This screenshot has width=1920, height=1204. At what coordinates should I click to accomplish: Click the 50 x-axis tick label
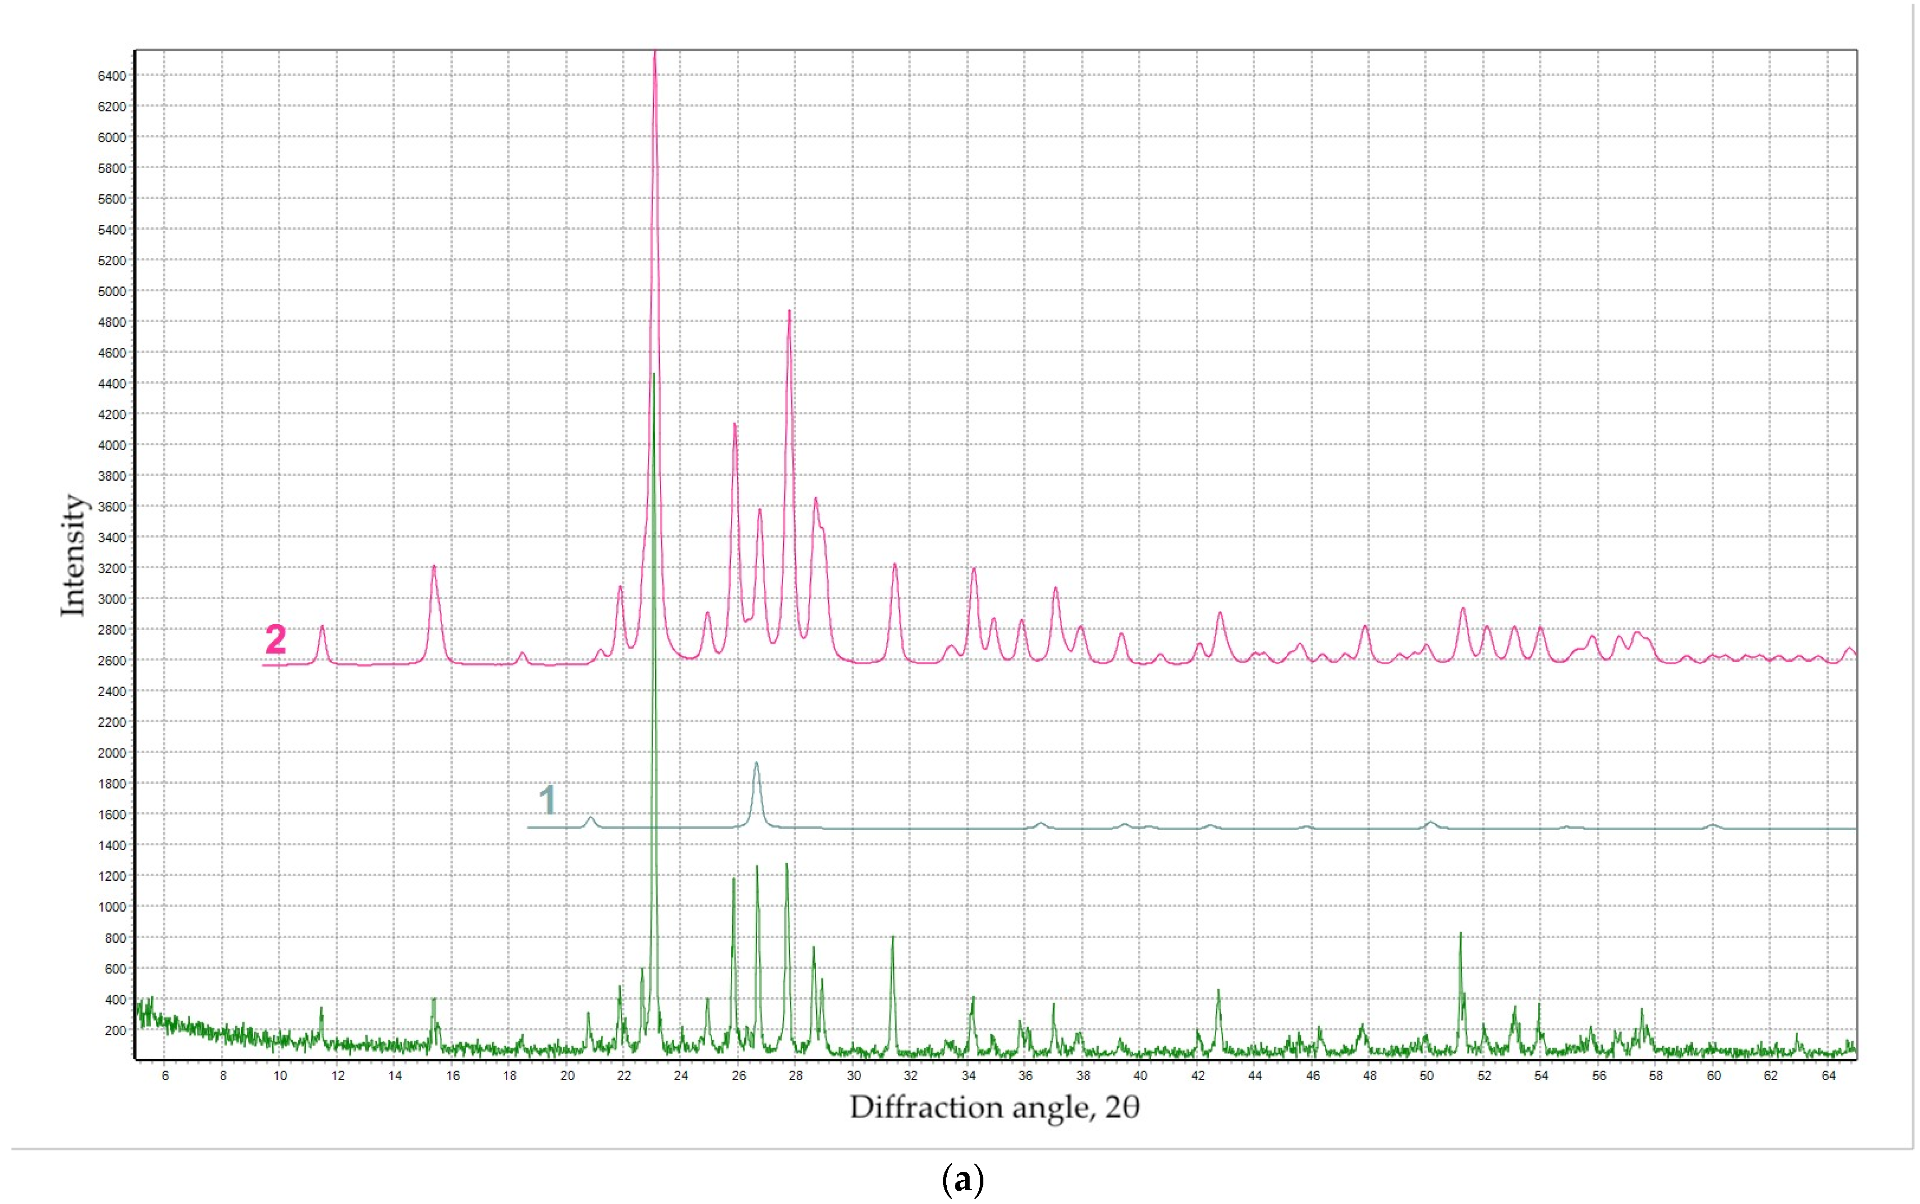pos(1426,1076)
